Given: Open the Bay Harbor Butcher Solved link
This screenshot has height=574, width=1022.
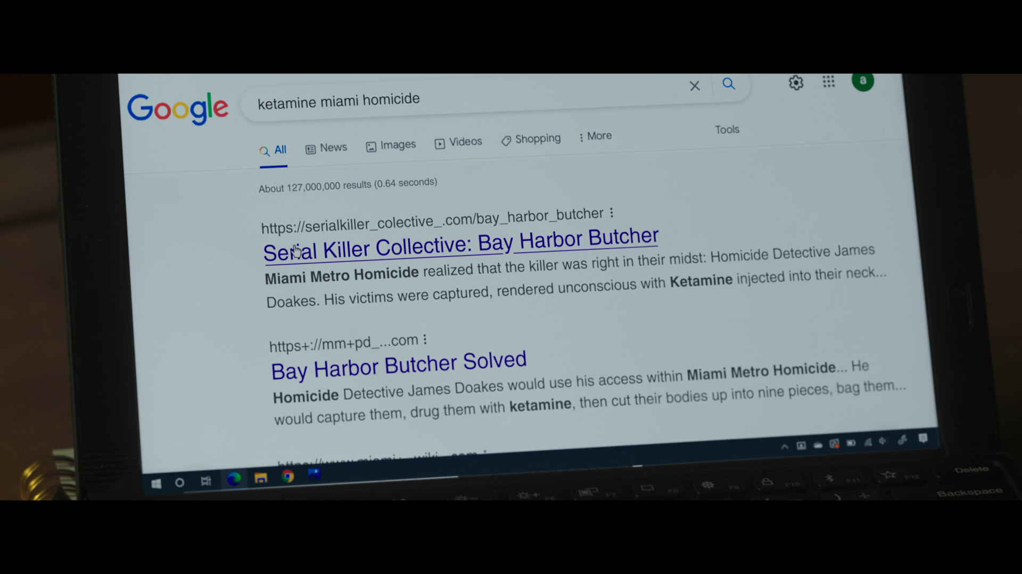Looking at the screenshot, I should 399,366.
